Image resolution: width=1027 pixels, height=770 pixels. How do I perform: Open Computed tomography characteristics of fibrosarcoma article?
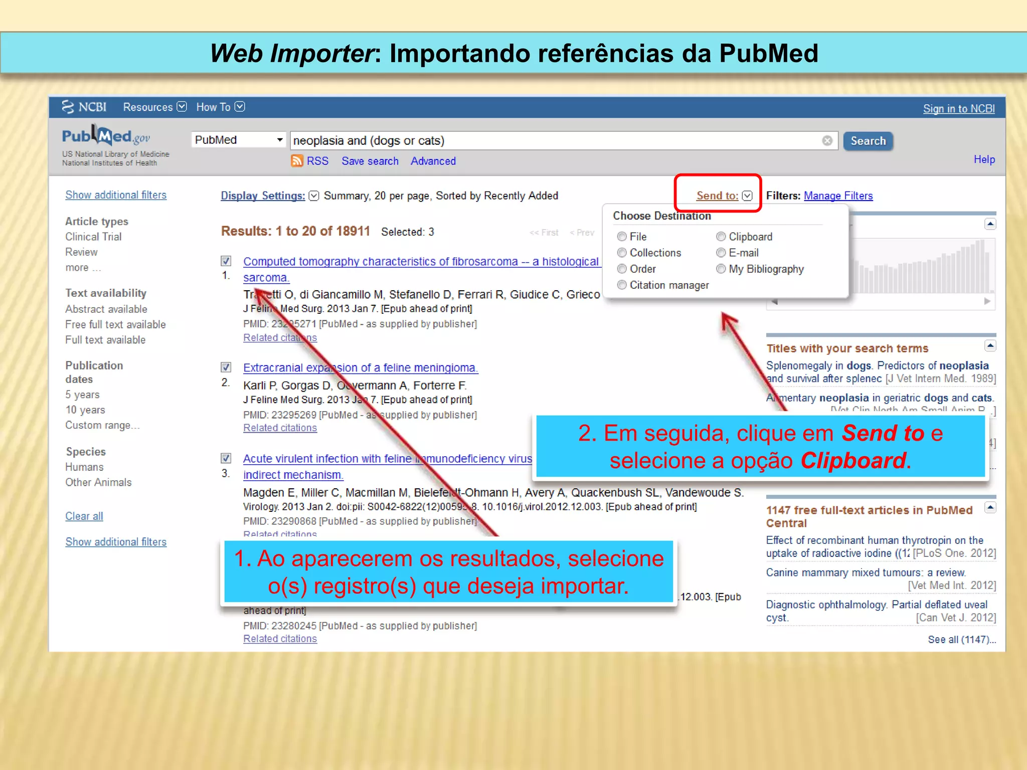tap(421, 269)
